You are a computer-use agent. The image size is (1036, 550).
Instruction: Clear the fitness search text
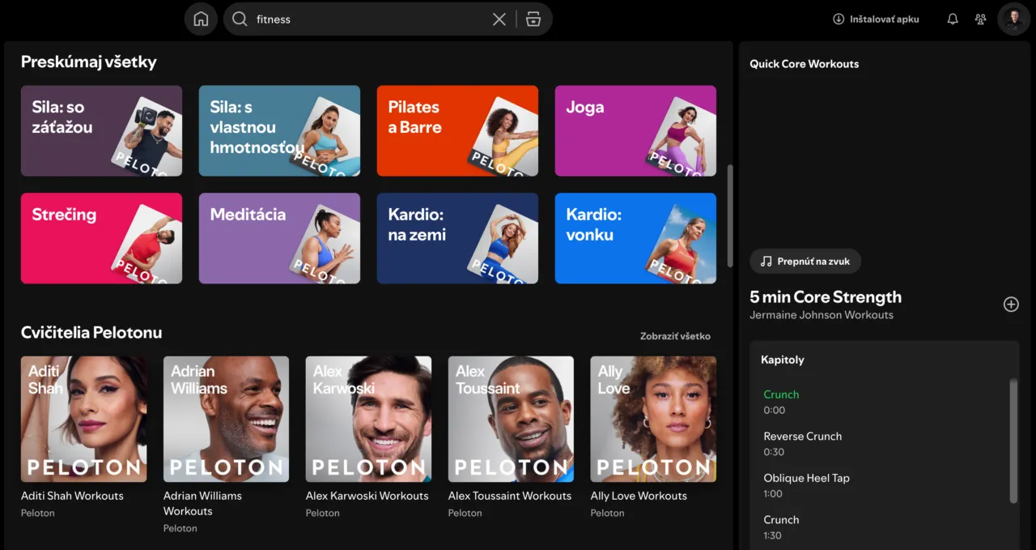[x=499, y=19]
